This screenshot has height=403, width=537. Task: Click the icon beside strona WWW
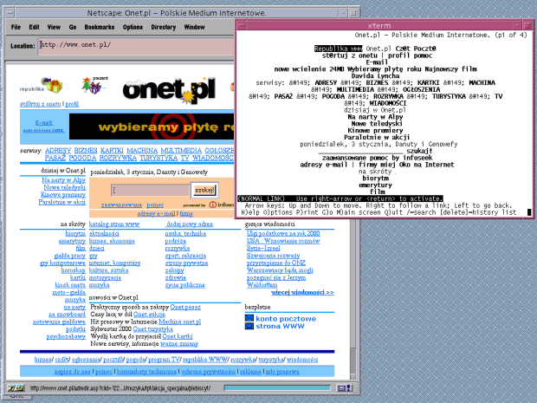249,326
